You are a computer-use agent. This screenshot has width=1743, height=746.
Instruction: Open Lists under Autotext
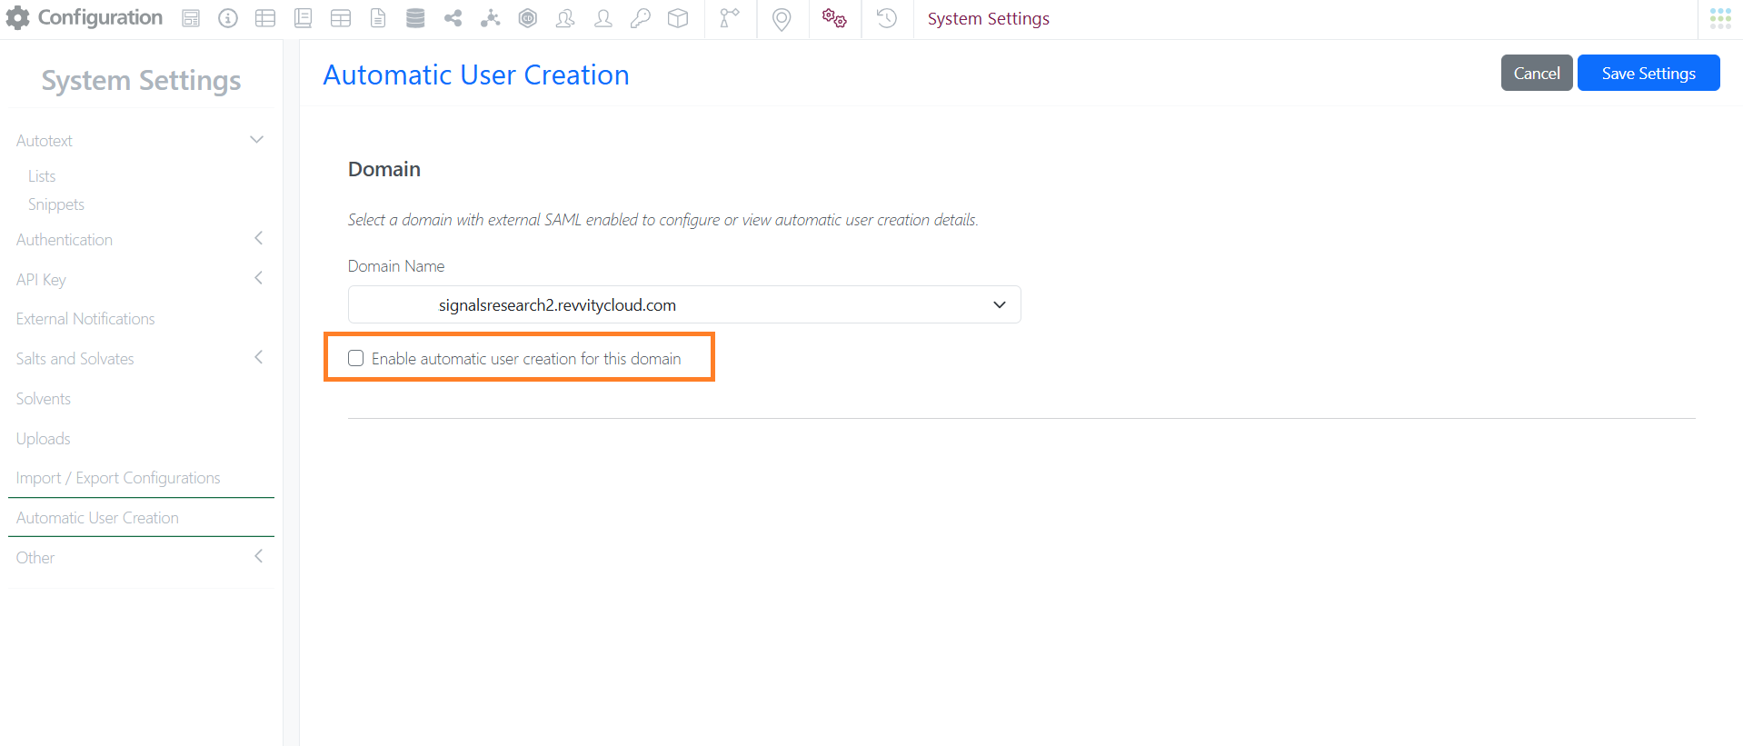click(42, 176)
